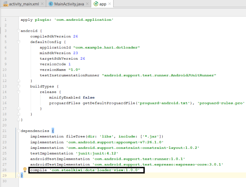The width and height of the screenshot is (246, 187).
Task: Click the compile keyword on line 28
Action: (39, 170)
